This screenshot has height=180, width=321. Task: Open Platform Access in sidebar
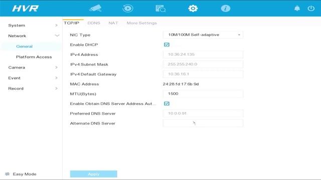coord(34,57)
